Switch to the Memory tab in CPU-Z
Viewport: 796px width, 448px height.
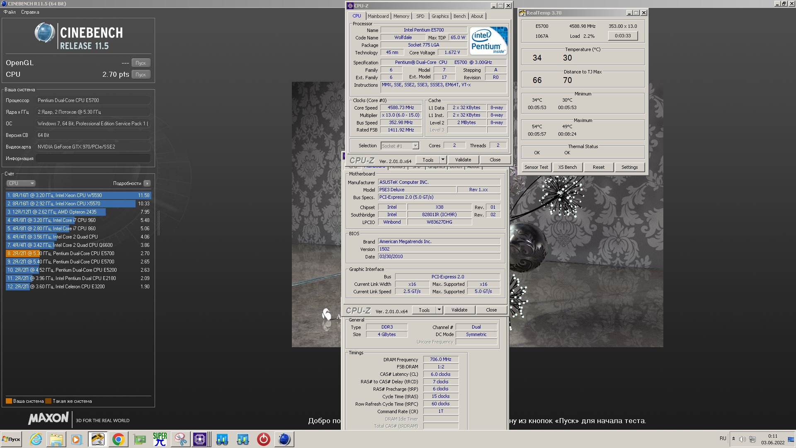pos(401,16)
